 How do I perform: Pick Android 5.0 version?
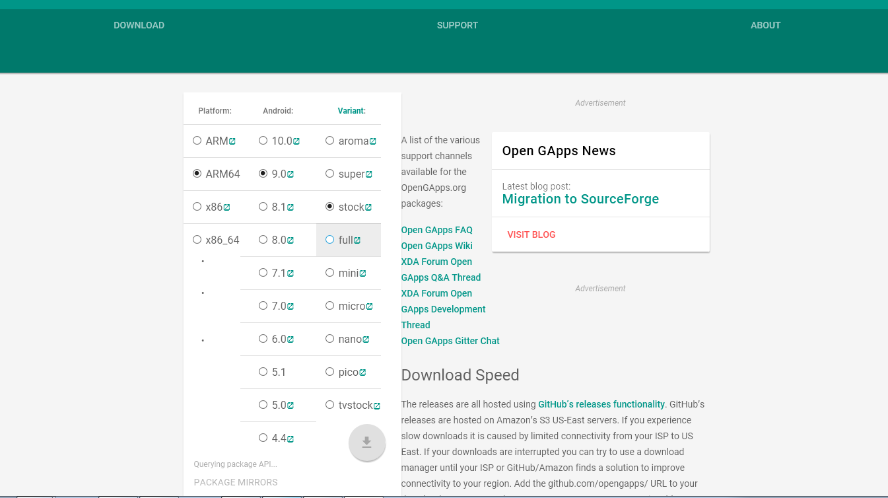[x=263, y=405]
